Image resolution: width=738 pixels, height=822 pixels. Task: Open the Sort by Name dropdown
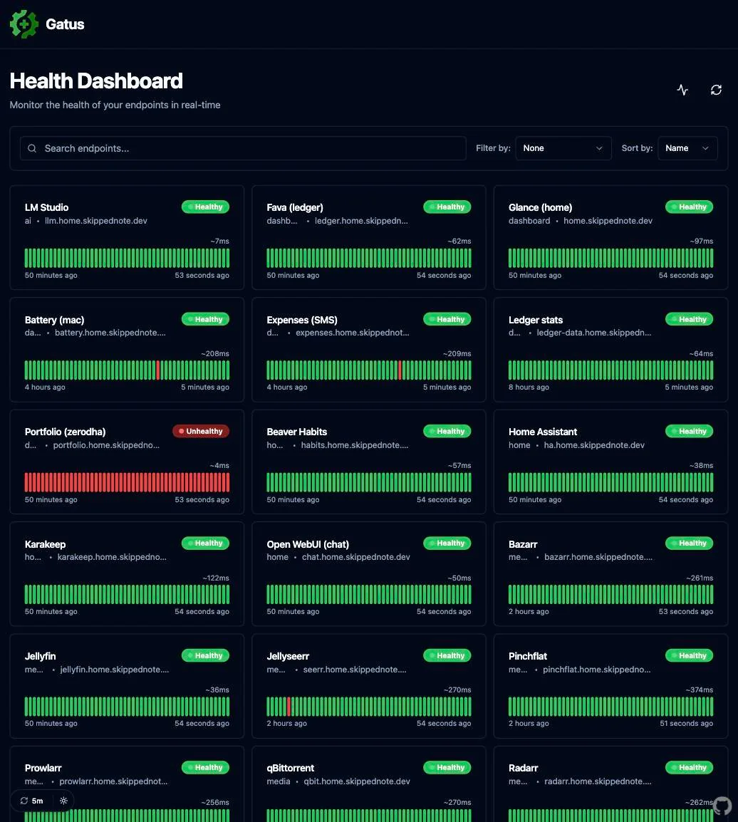(x=687, y=148)
